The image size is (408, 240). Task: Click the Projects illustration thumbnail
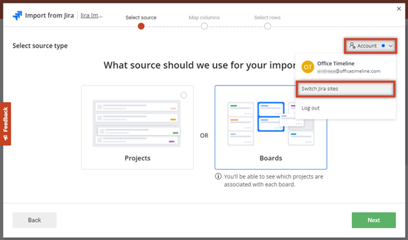coord(136,123)
